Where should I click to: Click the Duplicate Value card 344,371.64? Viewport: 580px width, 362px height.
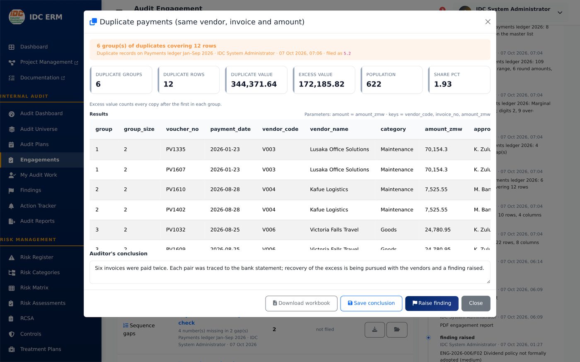click(x=256, y=80)
